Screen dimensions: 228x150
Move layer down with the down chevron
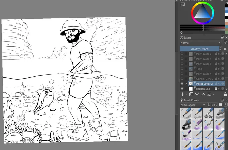tap(197, 94)
